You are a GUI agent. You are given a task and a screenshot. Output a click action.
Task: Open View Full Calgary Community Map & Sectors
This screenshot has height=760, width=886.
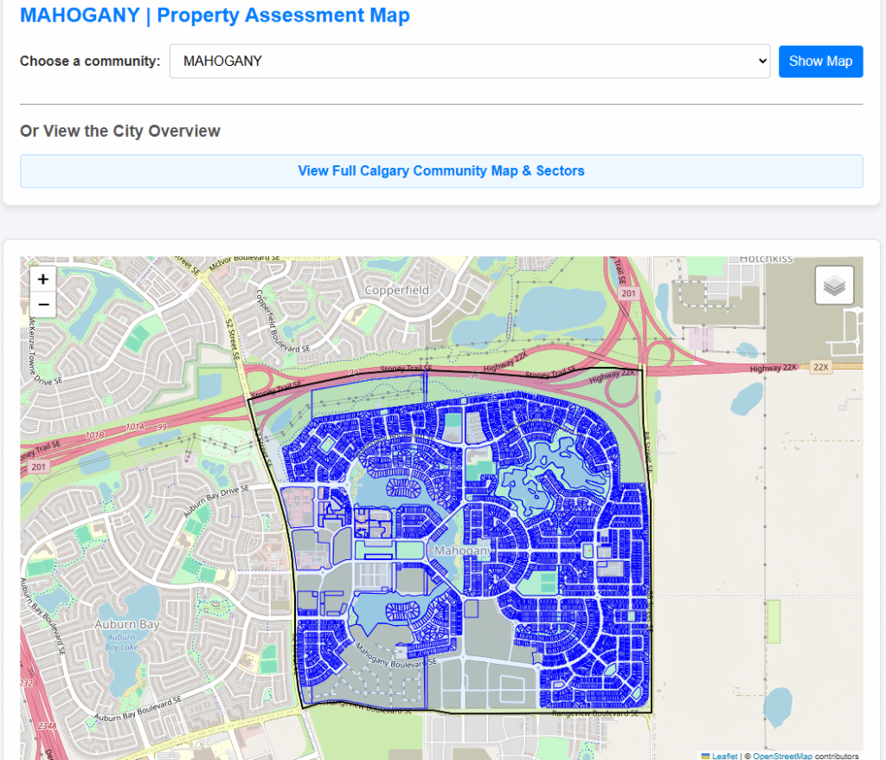(x=441, y=171)
